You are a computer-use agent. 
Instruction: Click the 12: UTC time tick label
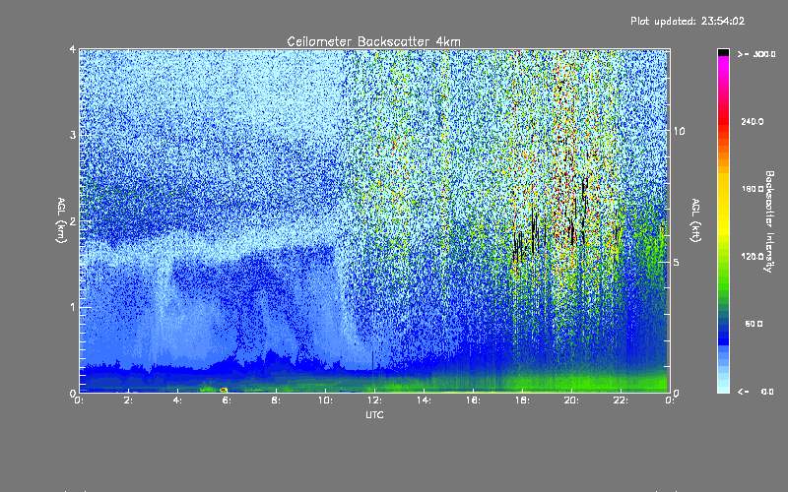click(374, 400)
